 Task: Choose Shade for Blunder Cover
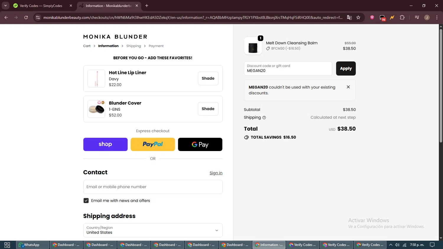click(x=208, y=109)
